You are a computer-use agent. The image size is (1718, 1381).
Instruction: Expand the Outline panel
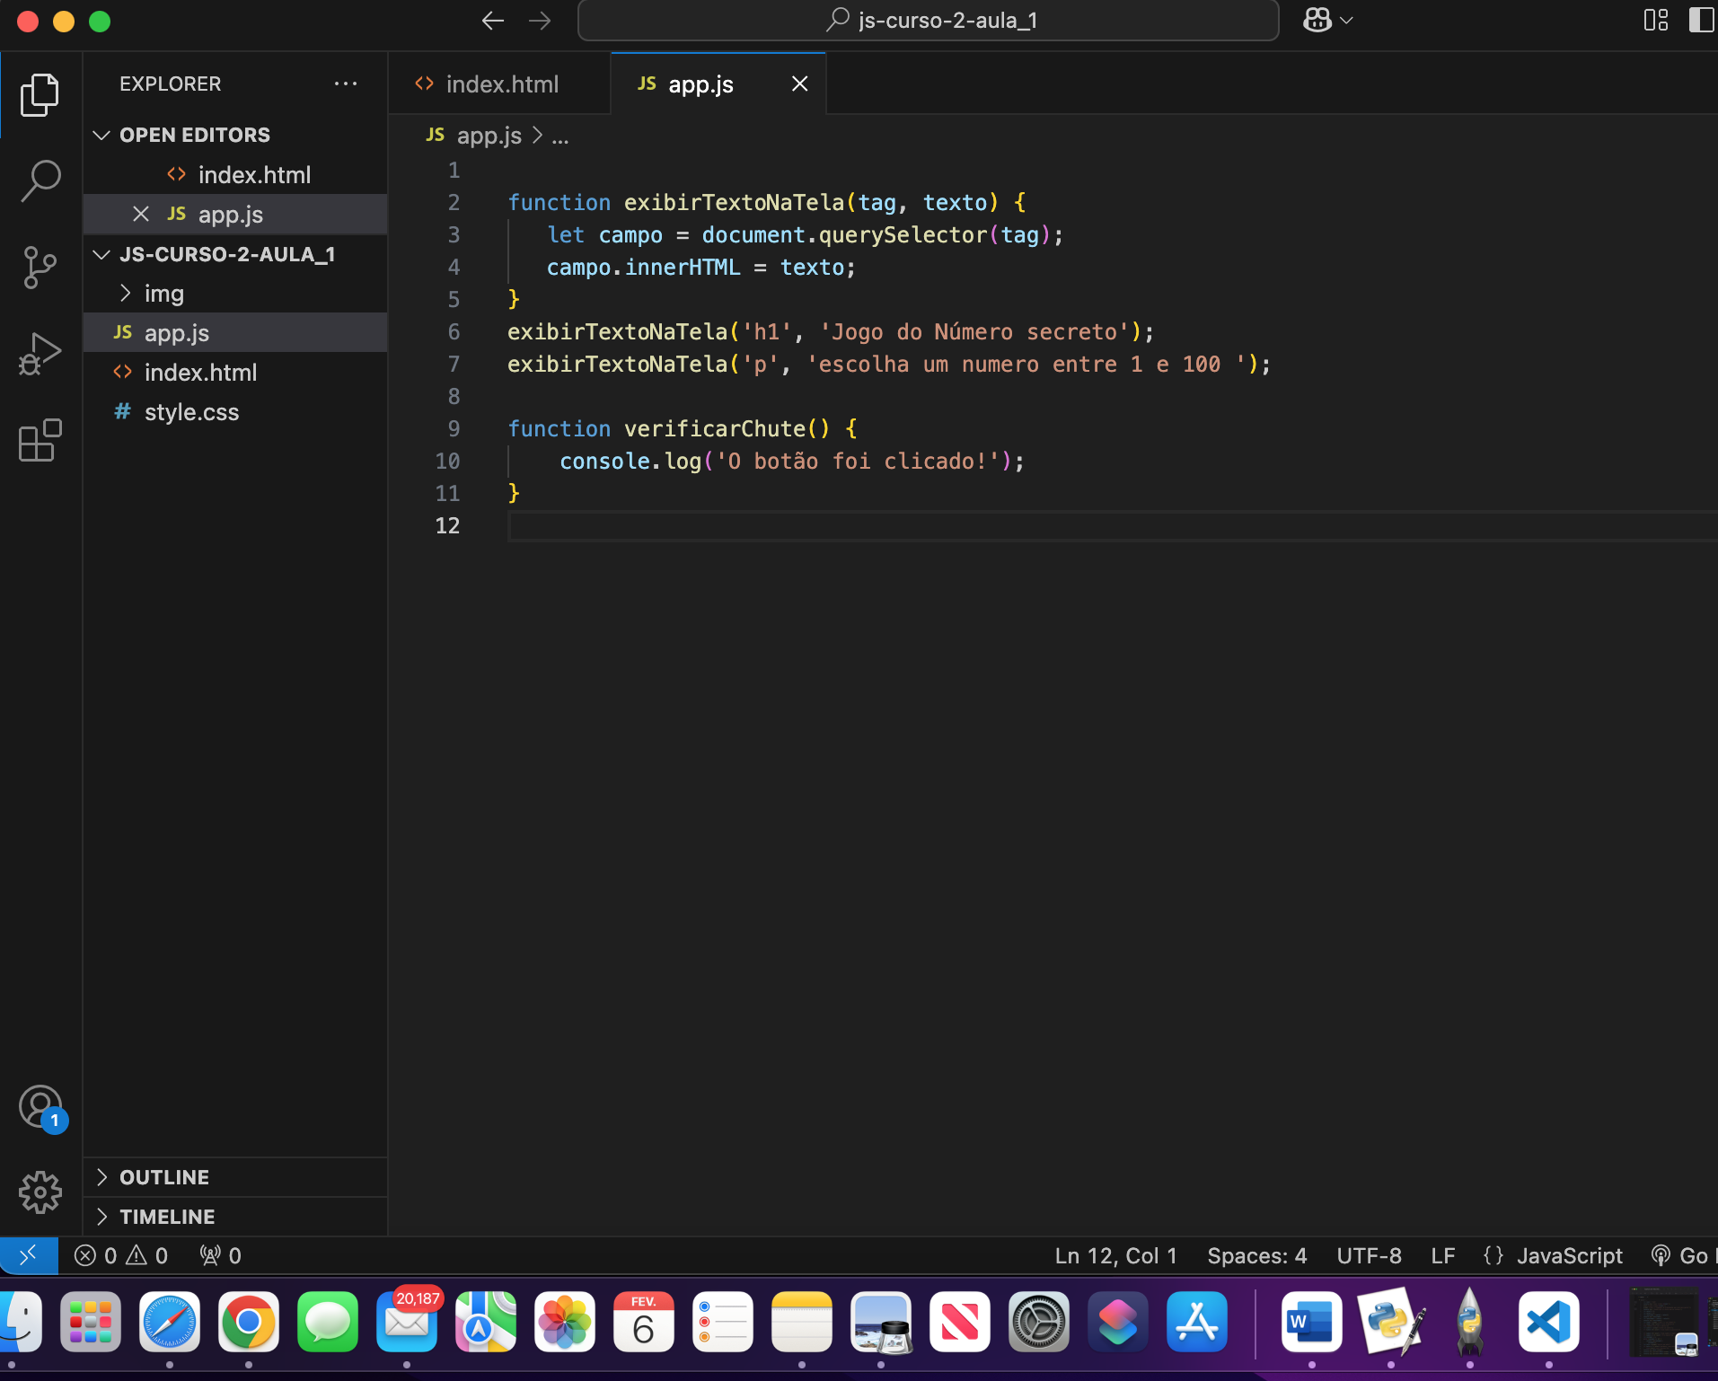pyautogui.click(x=235, y=1177)
